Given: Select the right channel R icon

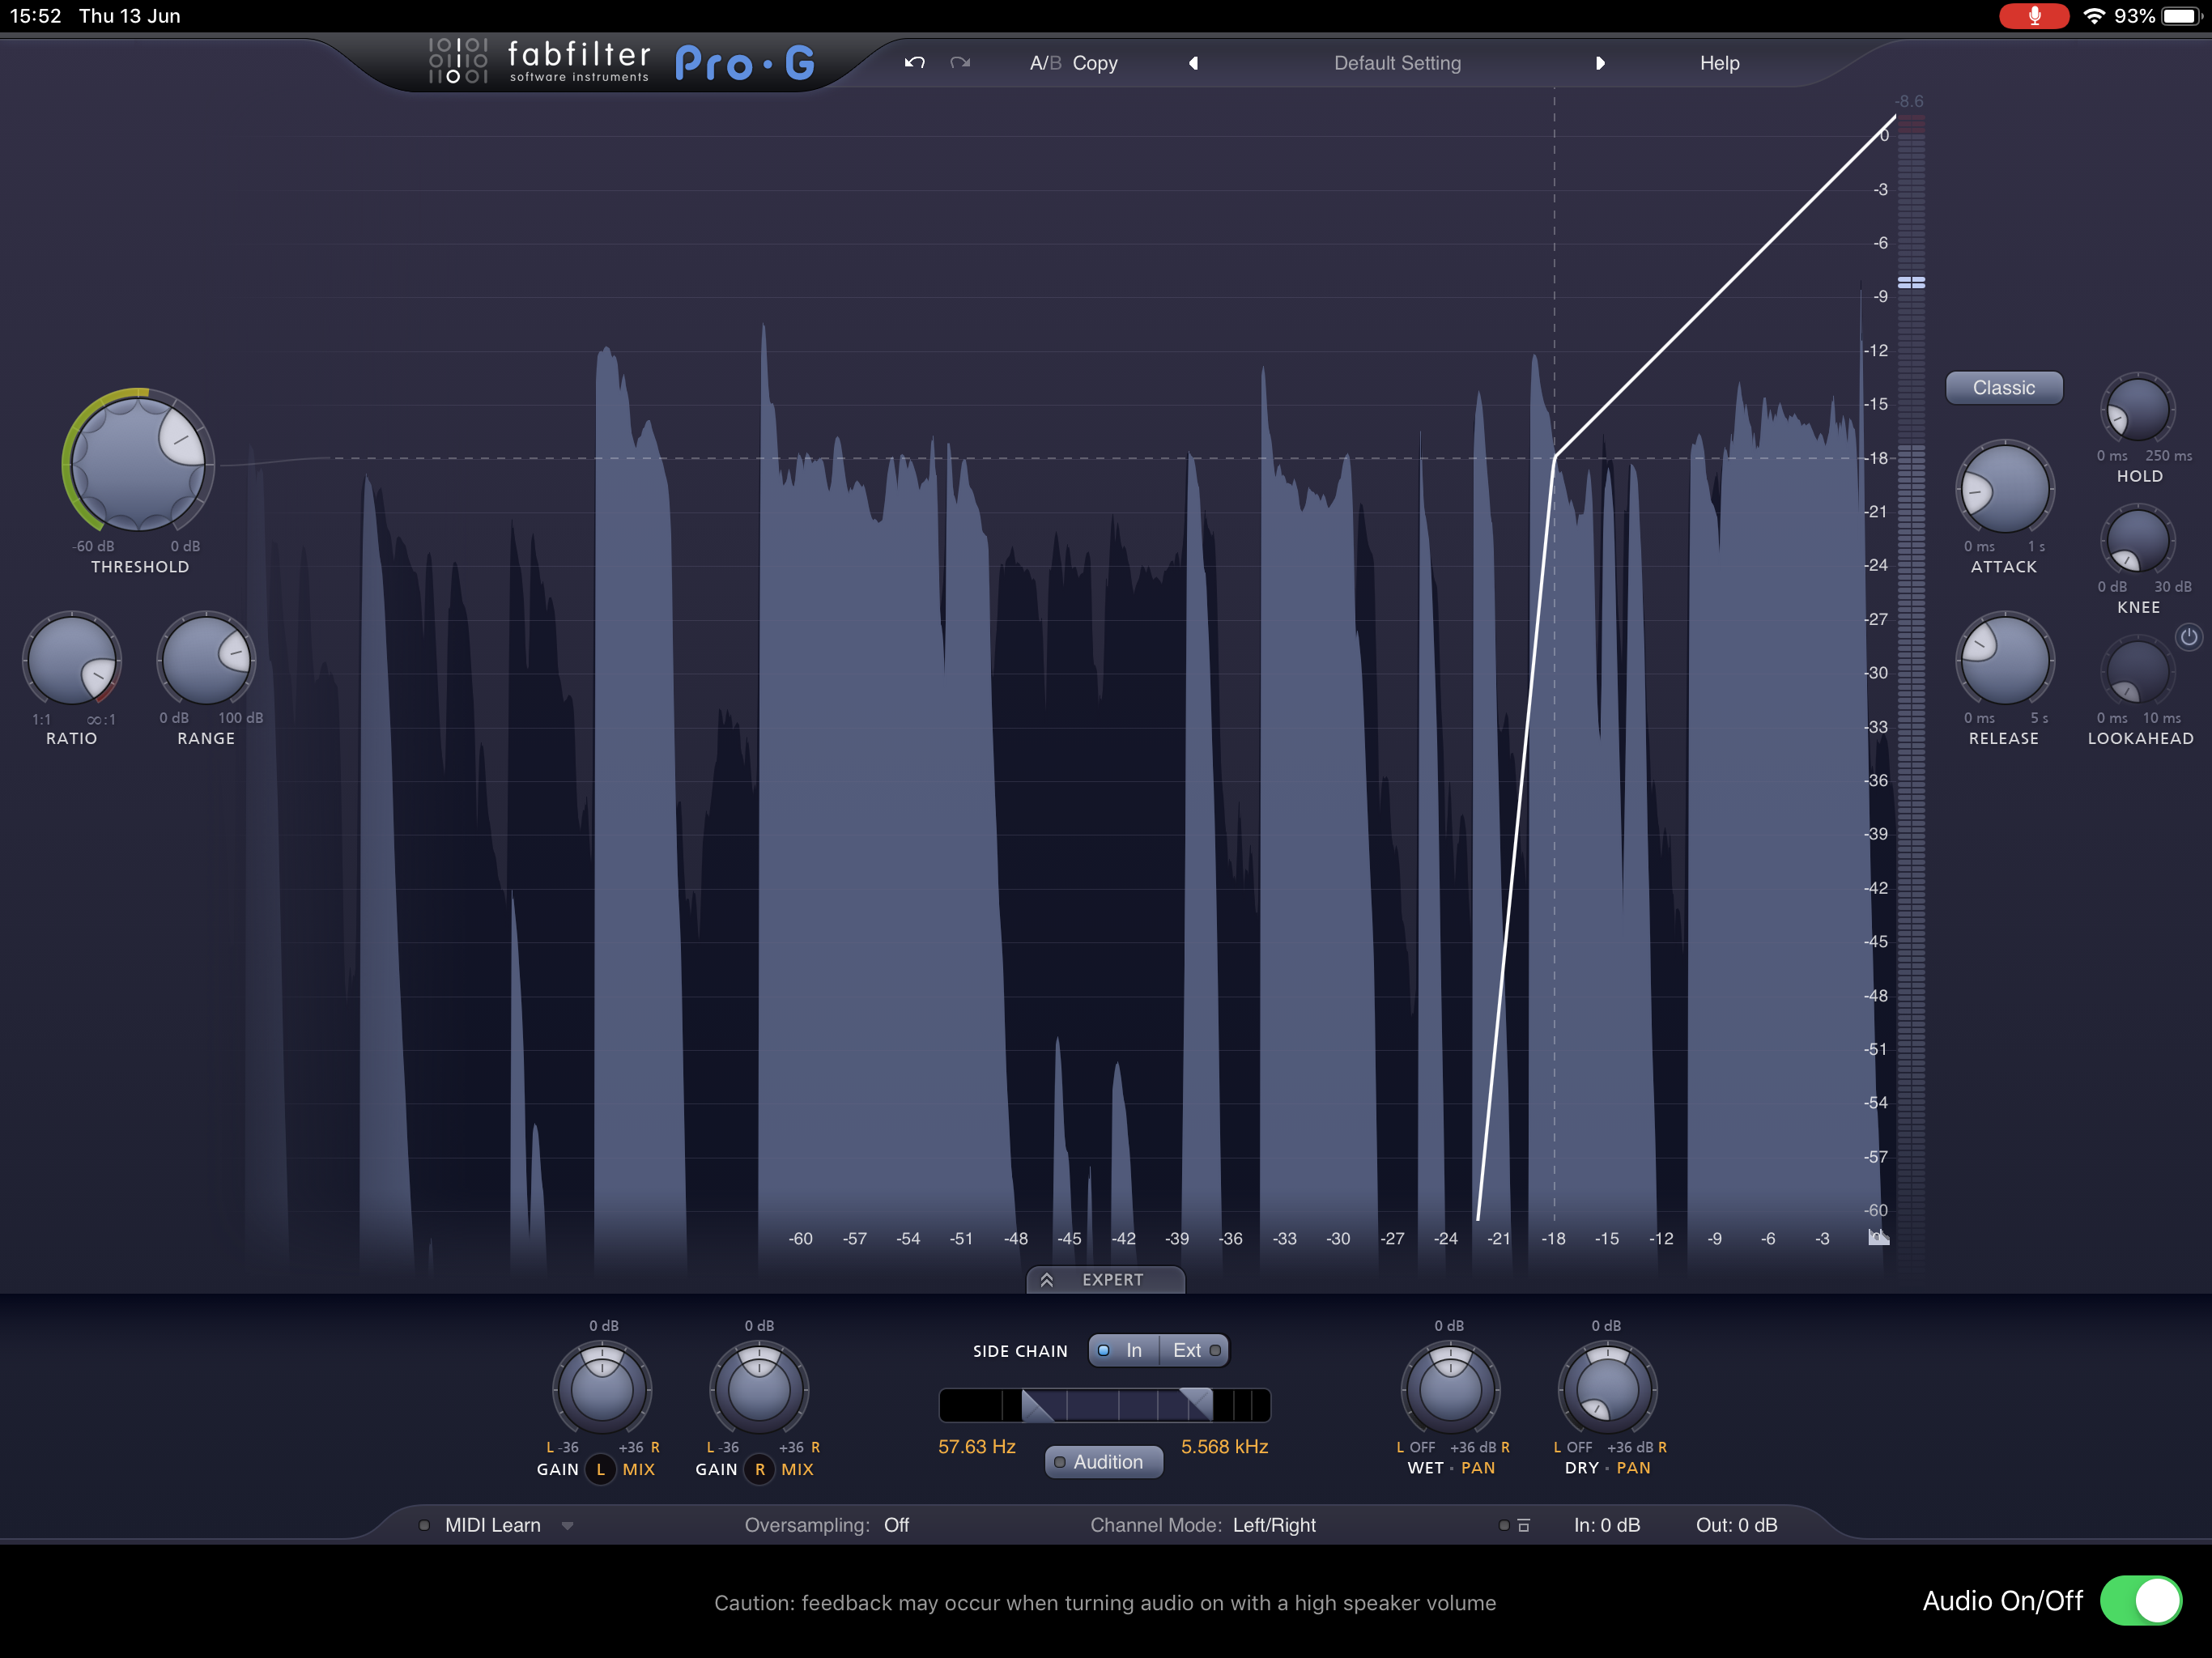Looking at the screenshot, I should click(x=759, y=1469).
